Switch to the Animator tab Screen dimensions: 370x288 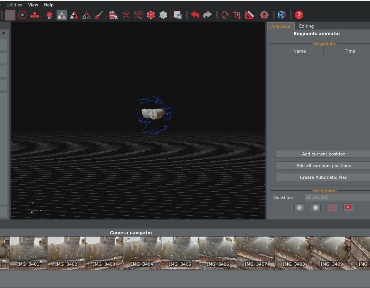point(281,26)
